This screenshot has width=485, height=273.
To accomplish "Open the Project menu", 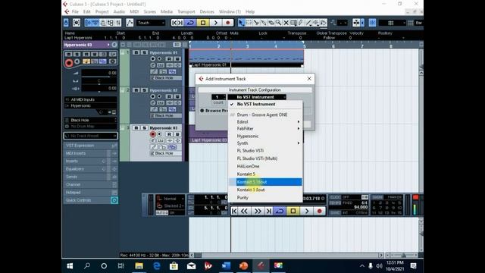I will pyautogui.click(x=102, y=12).
